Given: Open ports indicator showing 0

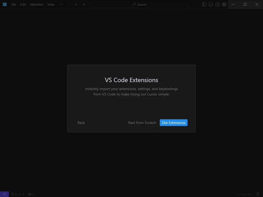Looking at the screenshot, I should click(31, 194).
